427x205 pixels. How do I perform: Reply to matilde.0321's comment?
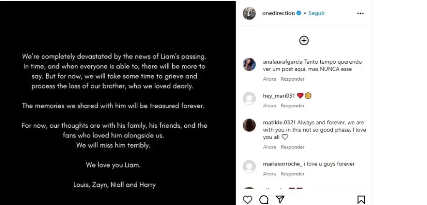pyautogui.click(x=292, y=147)
